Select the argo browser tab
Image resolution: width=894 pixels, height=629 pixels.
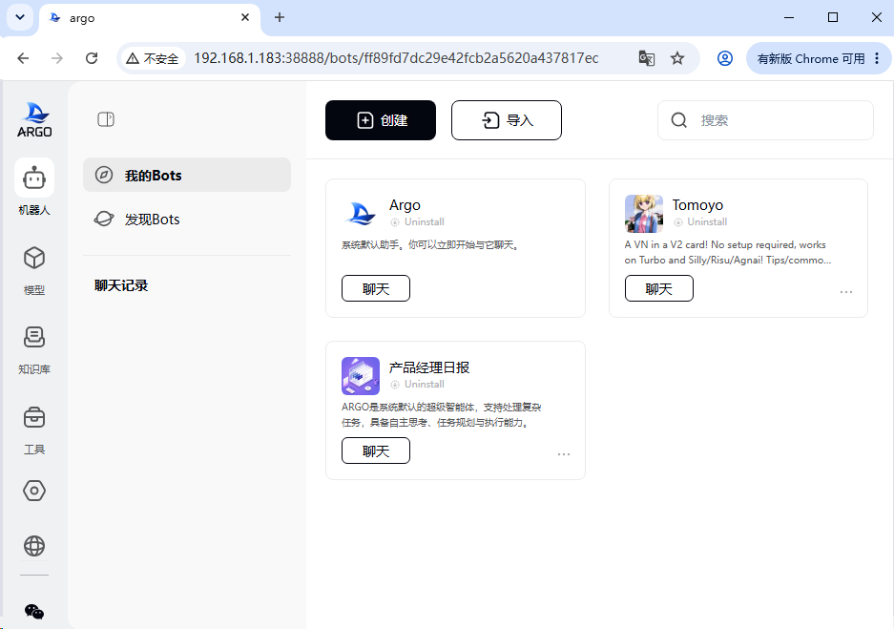[150, 18]
